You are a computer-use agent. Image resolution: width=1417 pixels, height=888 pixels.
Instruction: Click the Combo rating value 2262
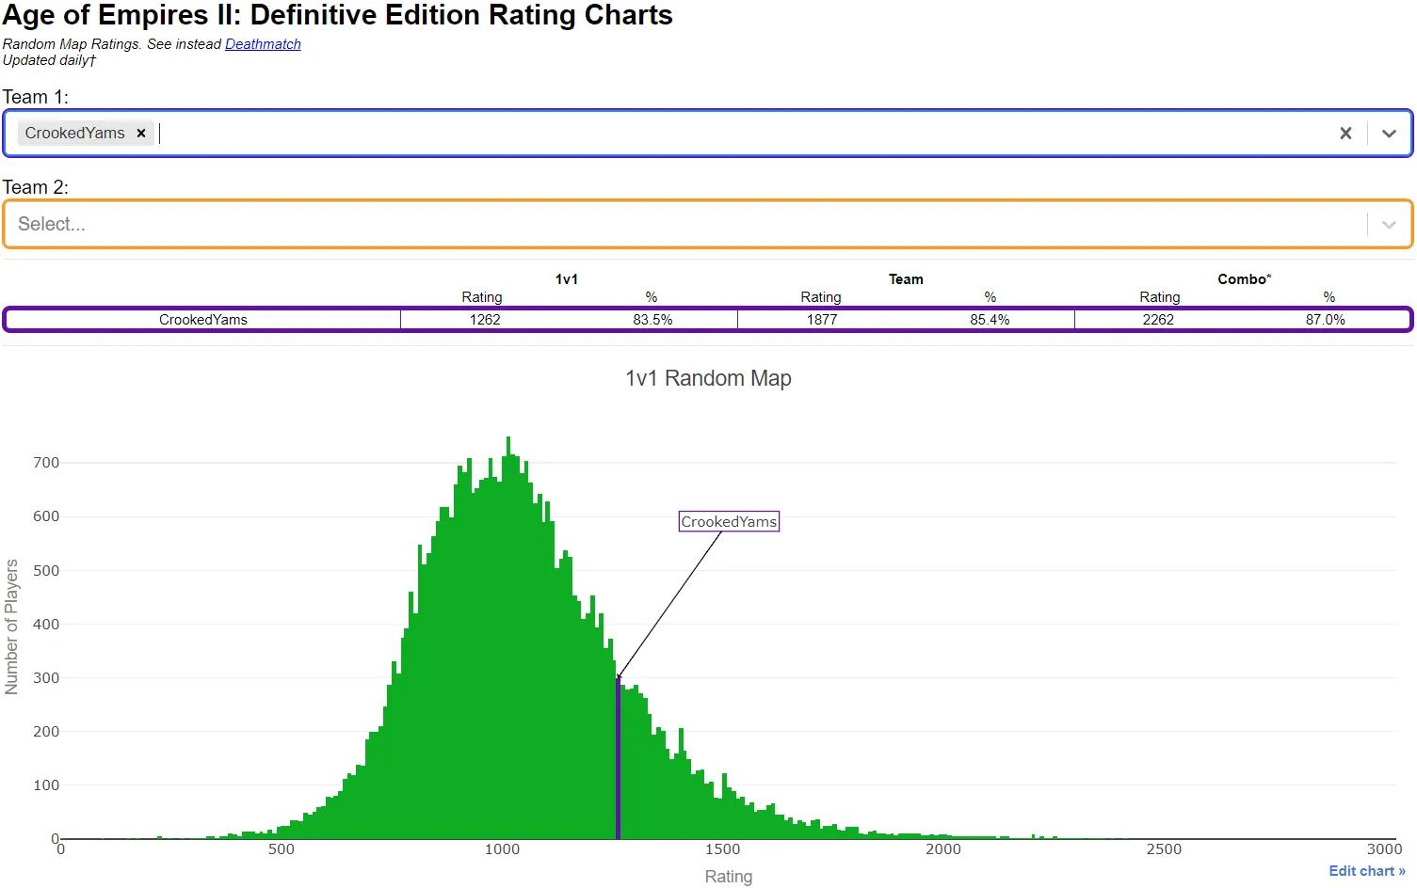(x=1158, y=320)
